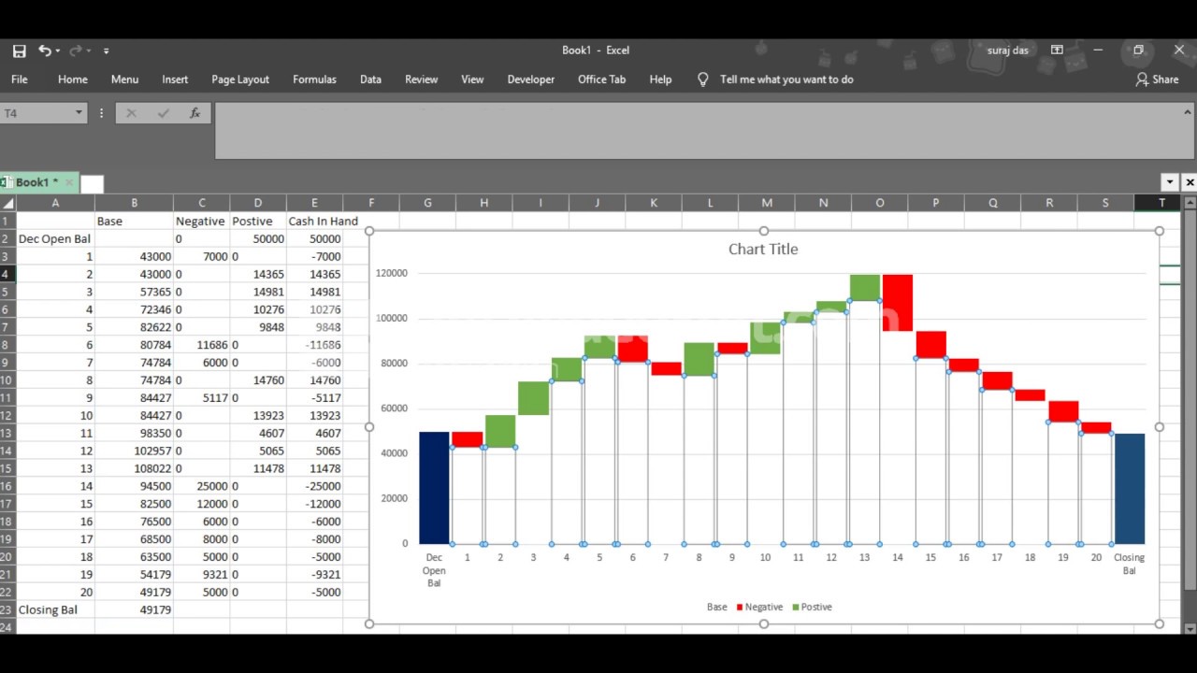This screenshot has height=673, width=1197.
Task: Click the Select All corner triangle
Action: coord(7,203)
